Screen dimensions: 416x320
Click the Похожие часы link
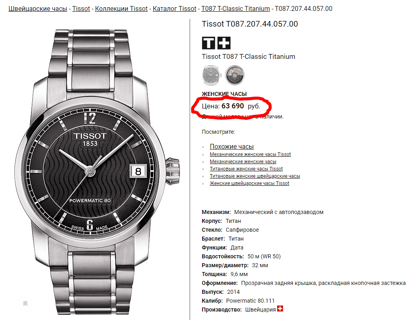tap(232, 147)
